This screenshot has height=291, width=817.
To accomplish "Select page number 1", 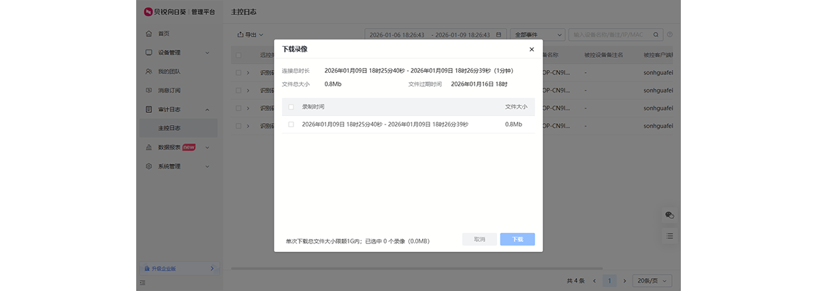I will 609,281.
